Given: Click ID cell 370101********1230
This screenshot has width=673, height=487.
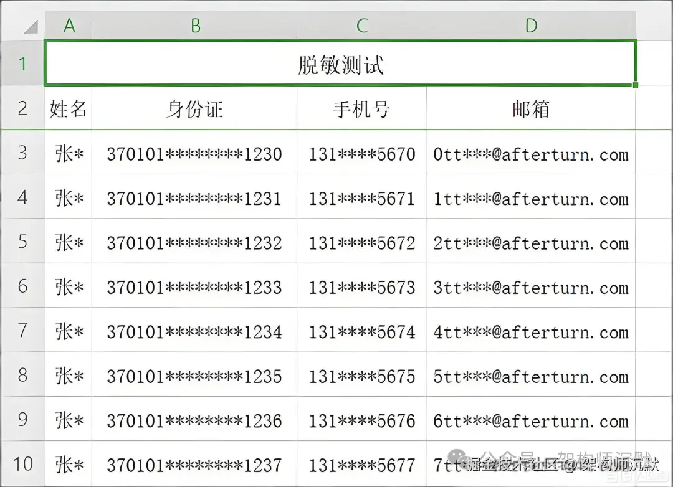Looking at the screenshot, I should click(194, 153).
